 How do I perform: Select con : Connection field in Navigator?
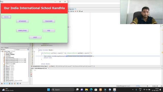[9, 65]
